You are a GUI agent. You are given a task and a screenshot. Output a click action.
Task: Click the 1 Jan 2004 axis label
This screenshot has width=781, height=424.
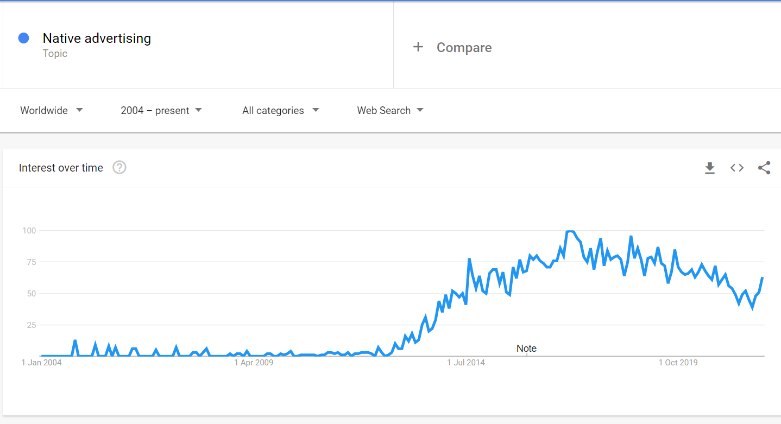pyautogui.click(x=41, y=363)
